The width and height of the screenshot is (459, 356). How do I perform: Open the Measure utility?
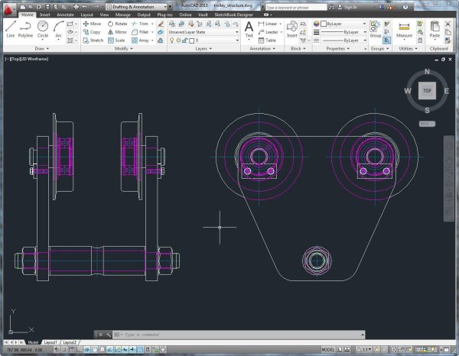pos(404,29)
